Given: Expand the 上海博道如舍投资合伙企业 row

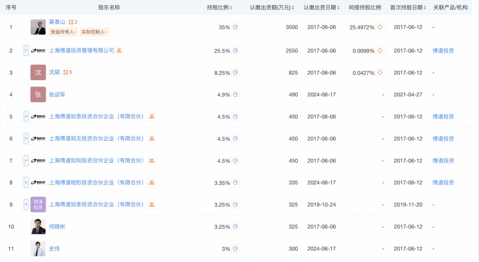Looking at the screenshot, I should [x=26, y=204].
